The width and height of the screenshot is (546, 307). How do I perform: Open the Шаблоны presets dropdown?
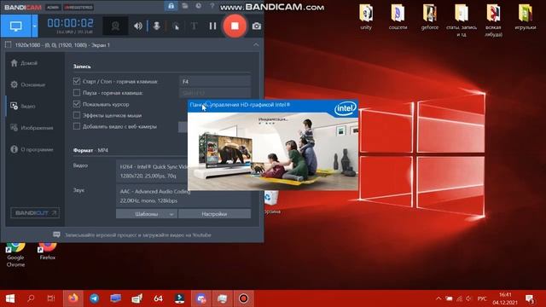147,214
